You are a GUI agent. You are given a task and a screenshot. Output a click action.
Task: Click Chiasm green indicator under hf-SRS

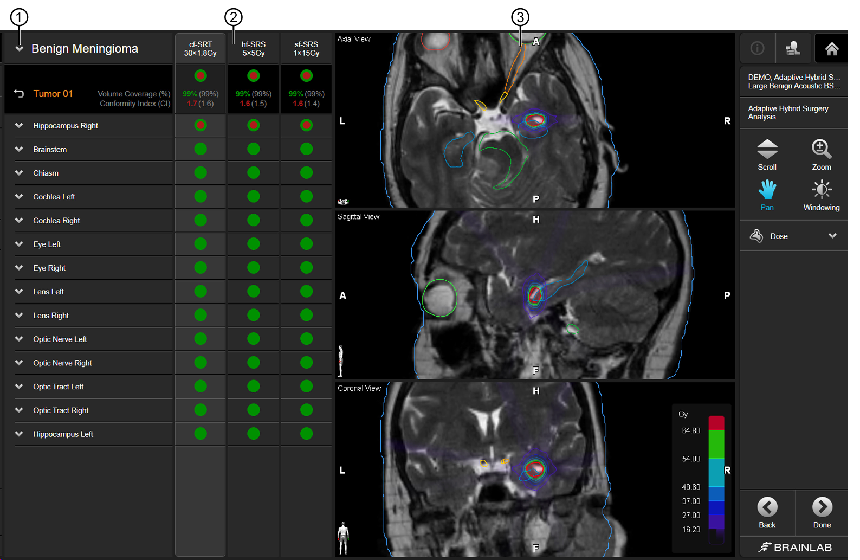(254, 173)
